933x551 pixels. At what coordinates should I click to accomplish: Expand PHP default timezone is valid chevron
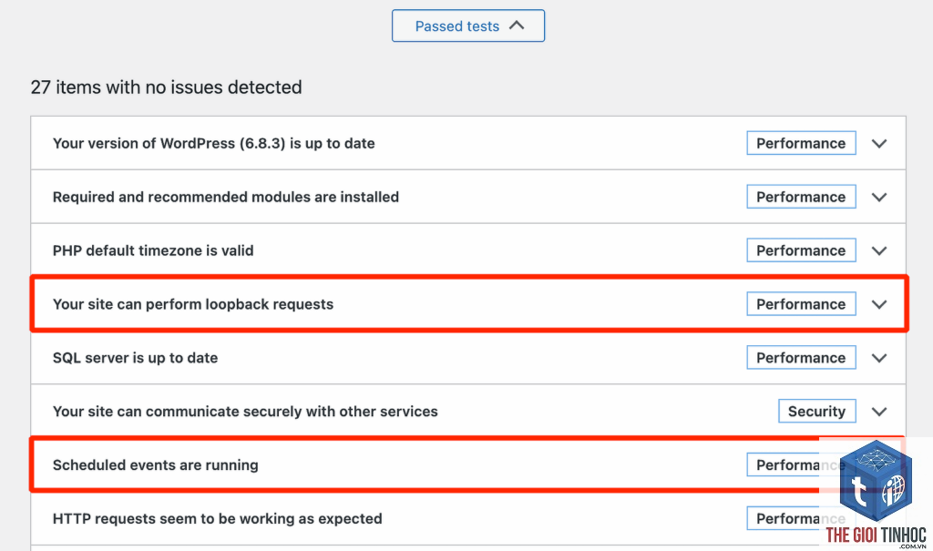click(879, 250)
